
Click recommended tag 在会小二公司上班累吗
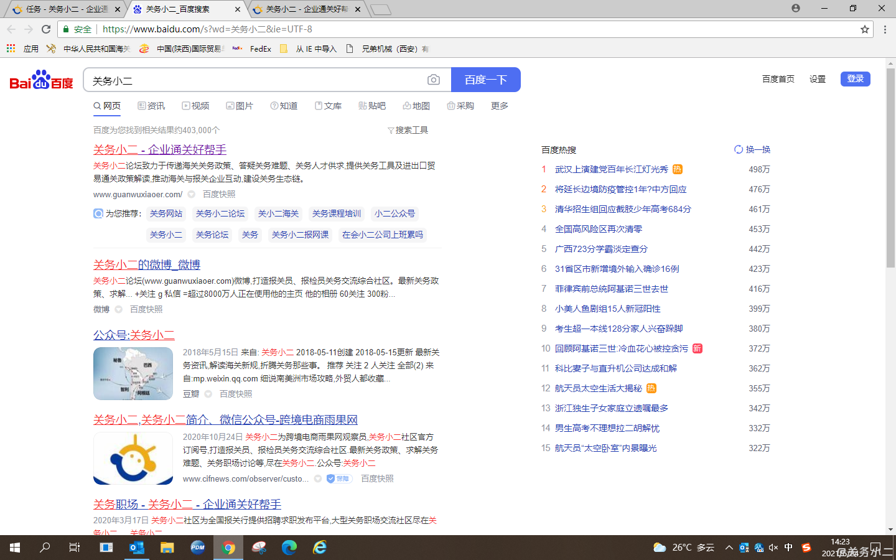click(x=383, y=235)
